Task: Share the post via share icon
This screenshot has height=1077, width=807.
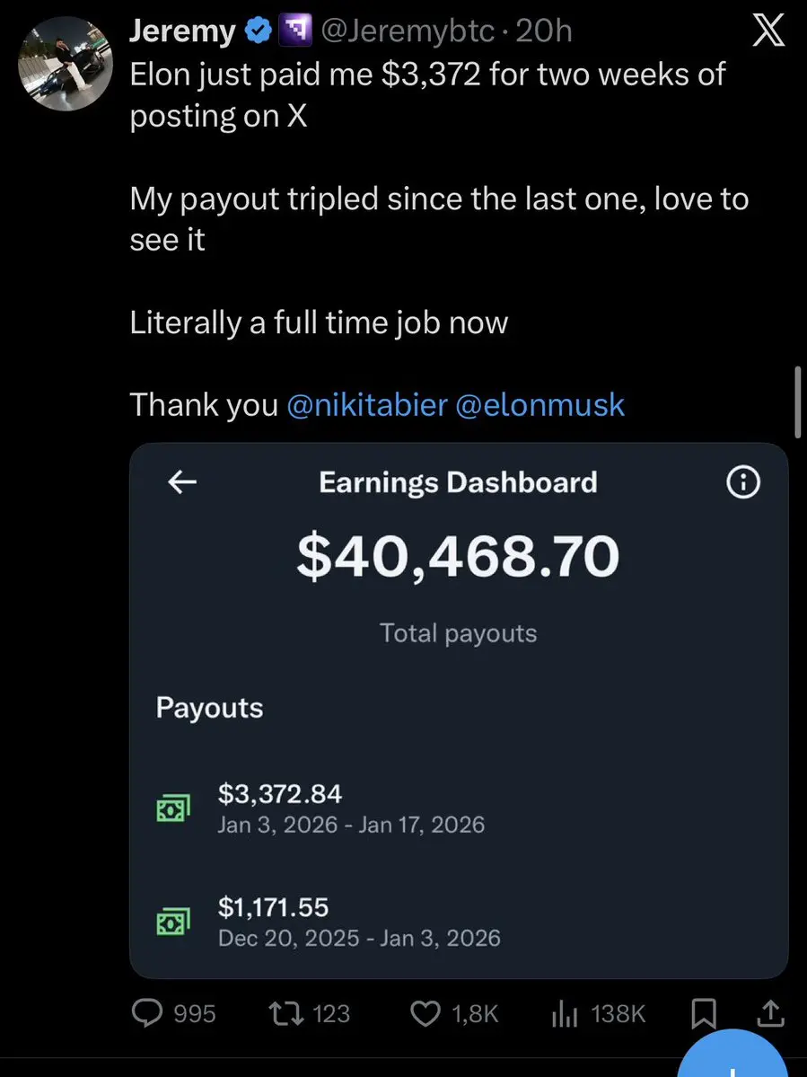Action: click(770, 1013)
